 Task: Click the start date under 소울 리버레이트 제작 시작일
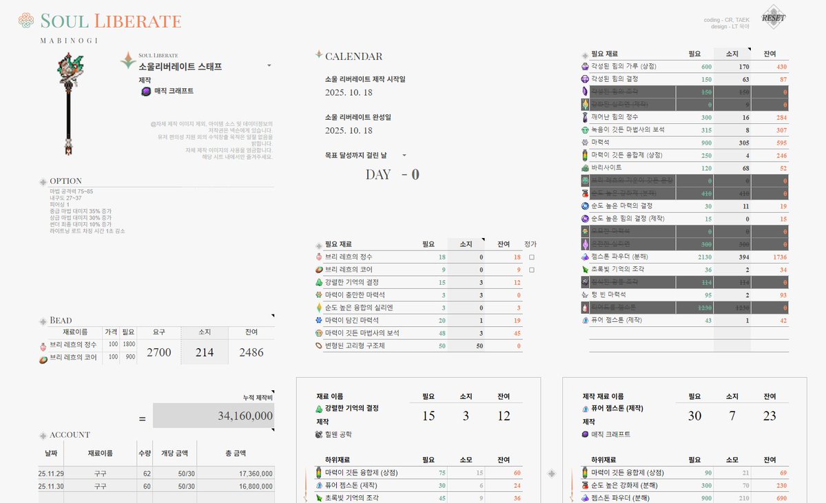click(349, 93)
